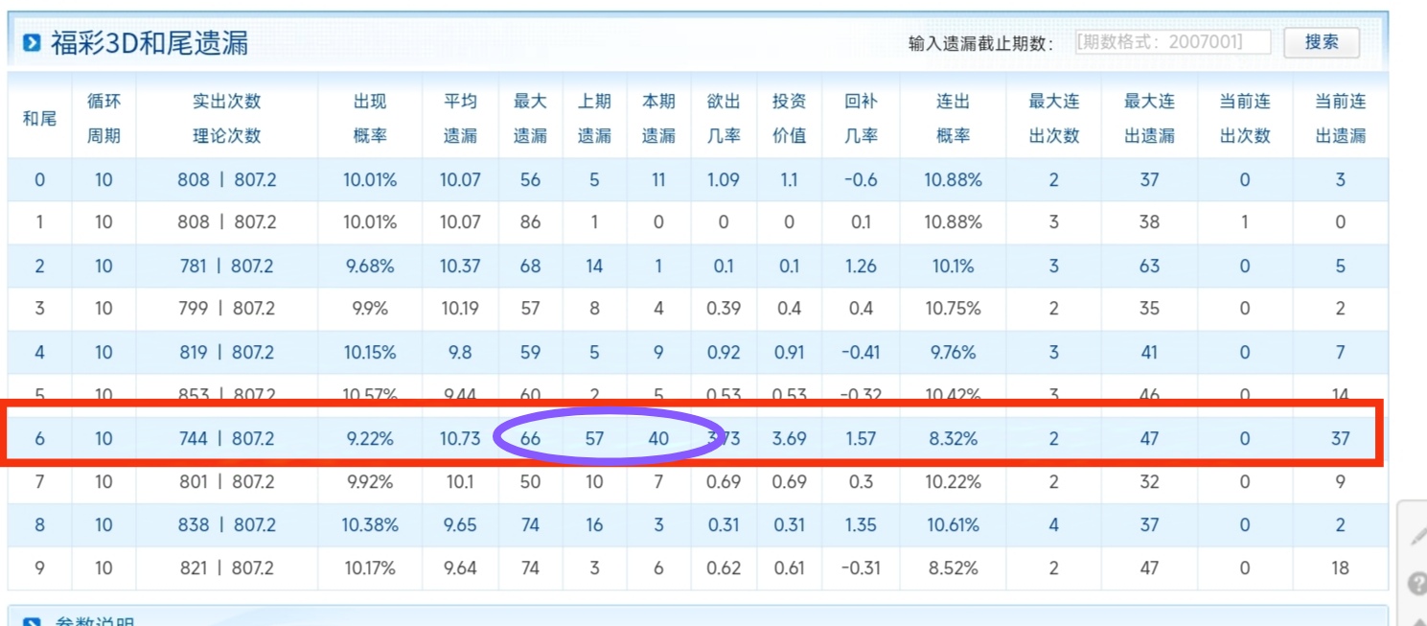Click the 循环周期 column header
Screen dimensions: 1427x626
tap(104, 118)
